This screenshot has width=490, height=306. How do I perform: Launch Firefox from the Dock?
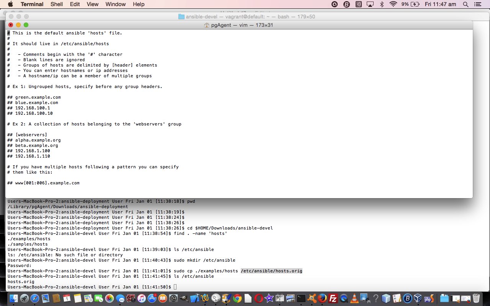(x=322, y=298)
